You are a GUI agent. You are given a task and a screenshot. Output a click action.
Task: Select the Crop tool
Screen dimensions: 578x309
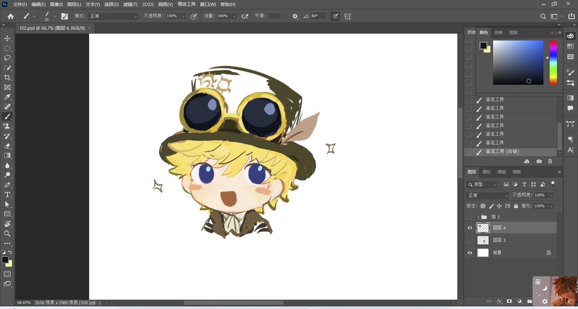tap(7, 77)
